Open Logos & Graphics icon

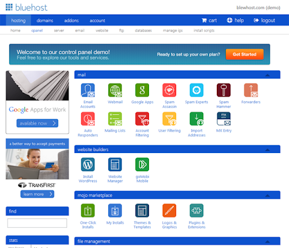pos(169,211)
